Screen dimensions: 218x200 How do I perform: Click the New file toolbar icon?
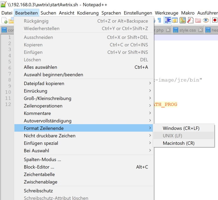click(x=4, y=21)
